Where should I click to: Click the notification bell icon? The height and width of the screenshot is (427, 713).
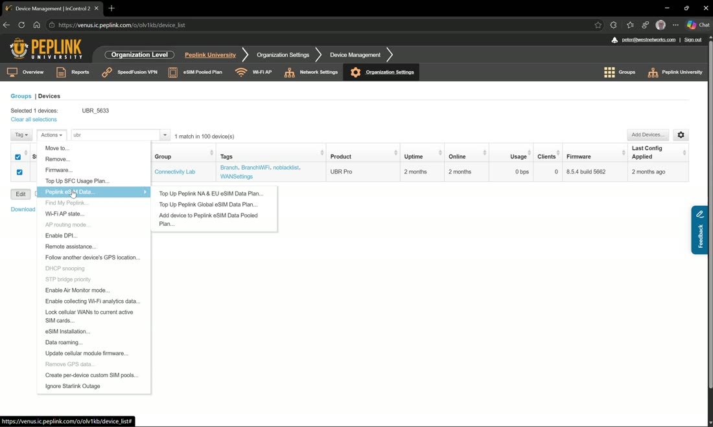614,40
